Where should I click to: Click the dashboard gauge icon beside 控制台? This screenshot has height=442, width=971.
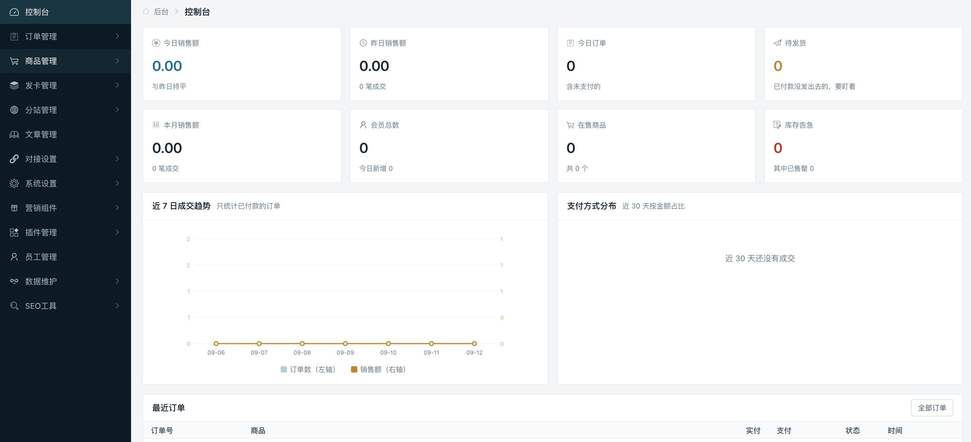click(14, 12)
